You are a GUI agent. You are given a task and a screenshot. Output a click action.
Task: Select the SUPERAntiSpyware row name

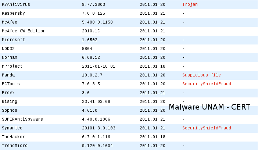click(x=22, y=119)
